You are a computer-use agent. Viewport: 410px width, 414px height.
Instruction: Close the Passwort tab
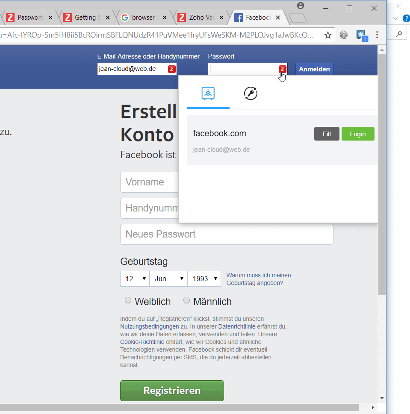50,18
